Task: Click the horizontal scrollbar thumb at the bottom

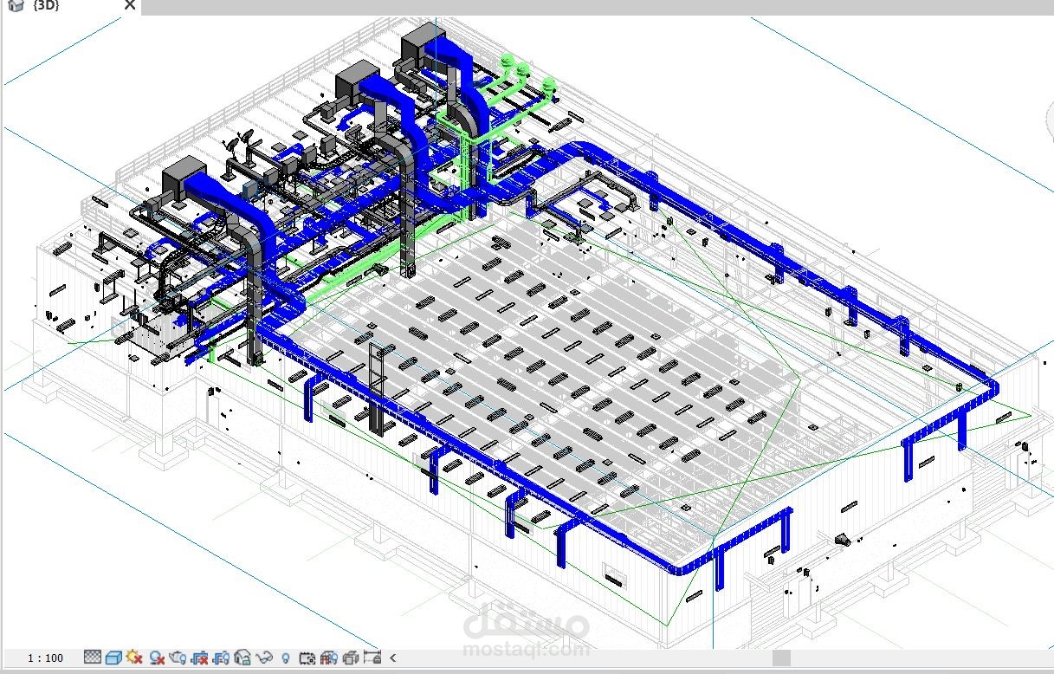Action: (781, 658)
